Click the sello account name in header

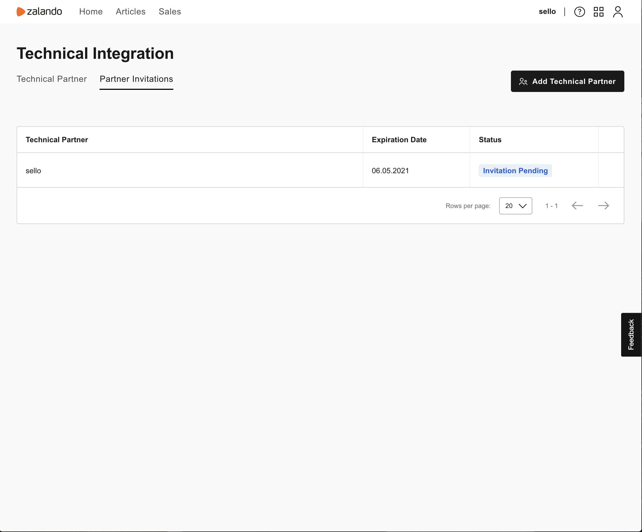pos(547,11)
